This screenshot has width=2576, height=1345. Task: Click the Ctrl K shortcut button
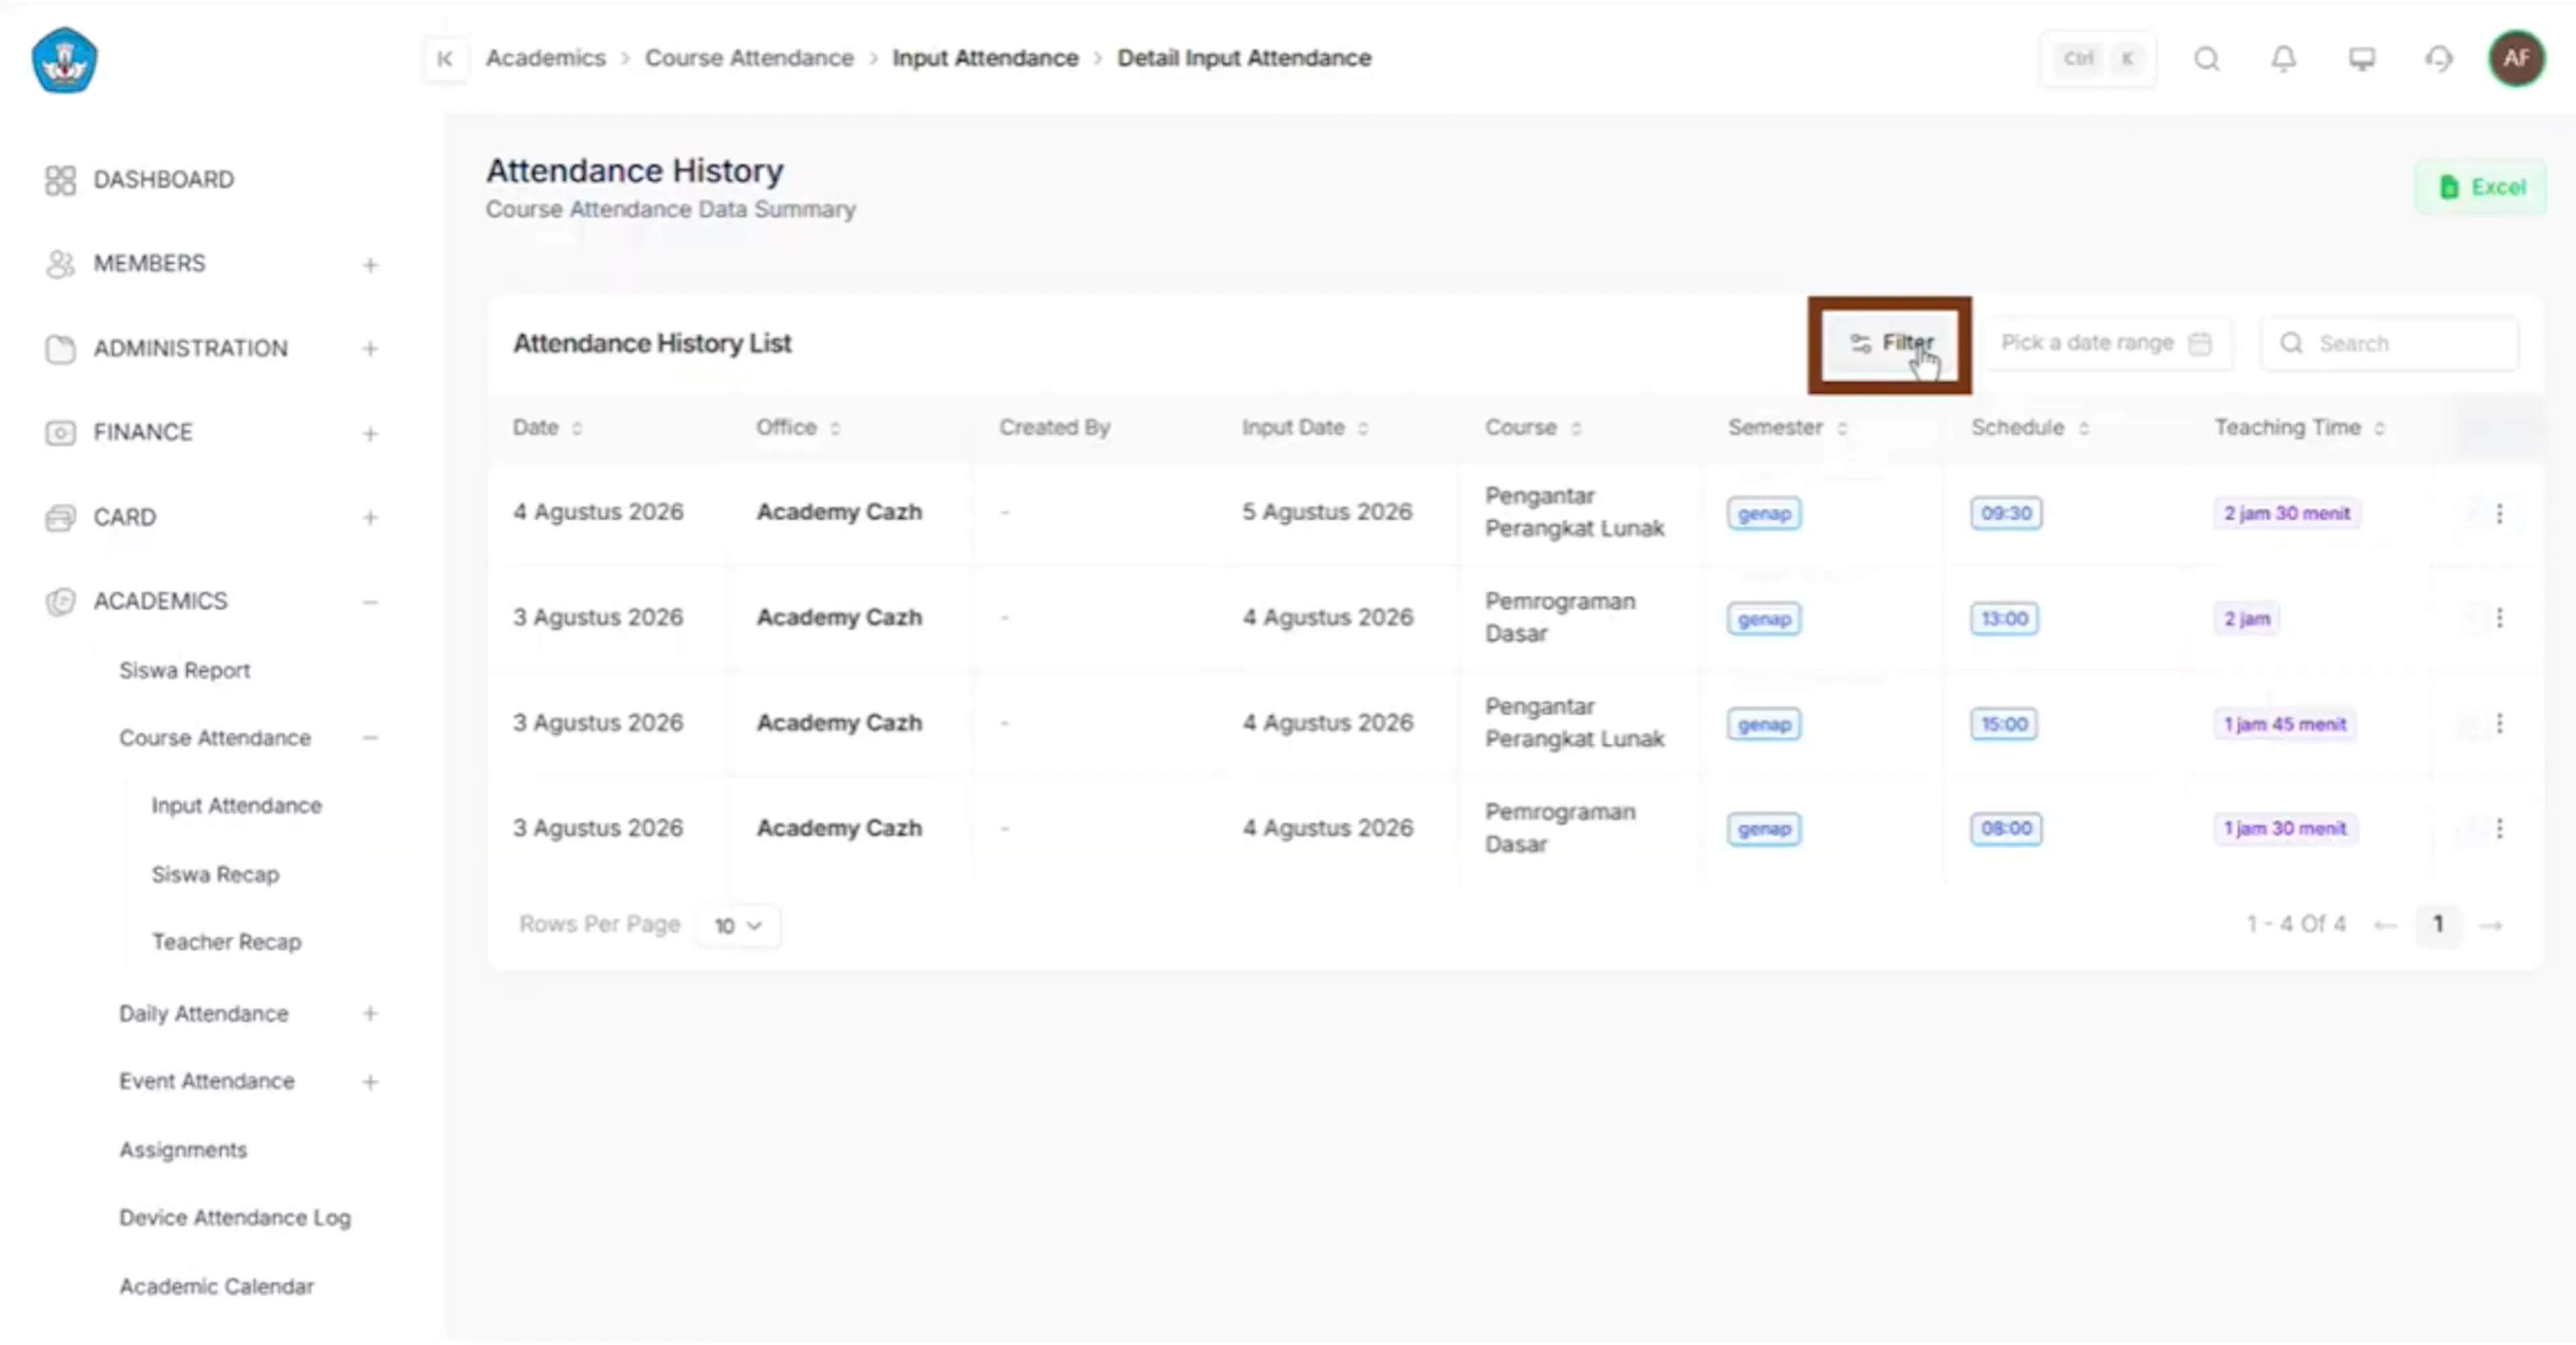[2098, 59]
